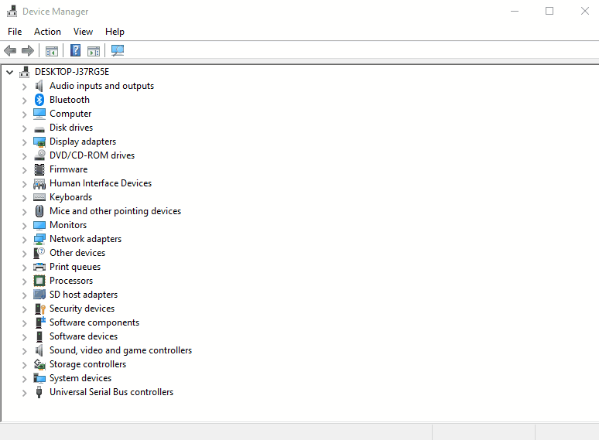Click the Software components icon

tap(40, 322)
